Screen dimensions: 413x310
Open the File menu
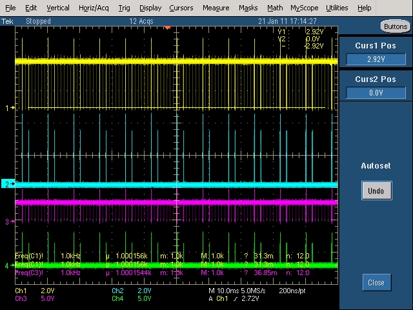pyautogui.click(x=10, y=8)
